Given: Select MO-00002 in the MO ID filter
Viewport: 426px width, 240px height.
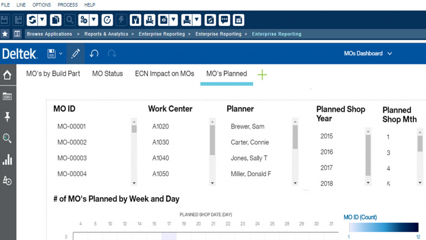Looking at the screenshot, I should tap(72, 142).
